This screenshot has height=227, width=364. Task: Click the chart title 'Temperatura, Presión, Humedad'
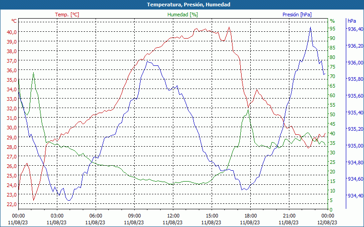(x=188, y=5)
